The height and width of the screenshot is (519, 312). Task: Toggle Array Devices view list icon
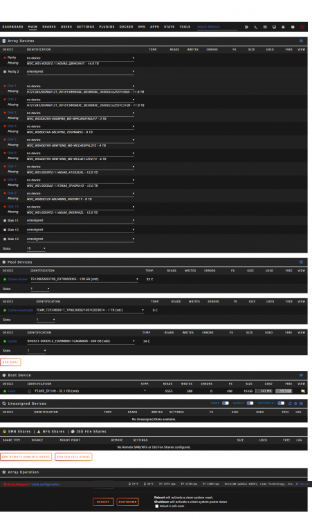(x=301, y=41)
